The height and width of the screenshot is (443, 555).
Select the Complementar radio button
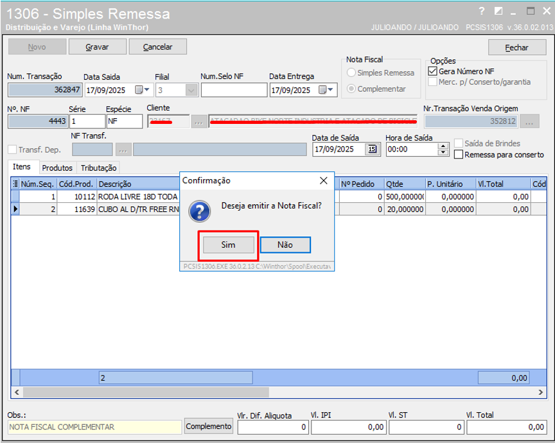point(351,89)
